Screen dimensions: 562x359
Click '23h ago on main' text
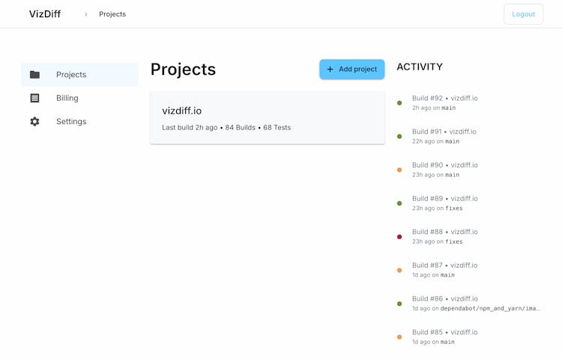(435, 175)
